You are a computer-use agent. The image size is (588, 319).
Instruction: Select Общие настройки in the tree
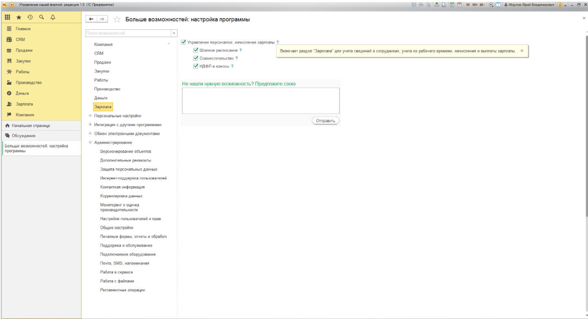117,227
